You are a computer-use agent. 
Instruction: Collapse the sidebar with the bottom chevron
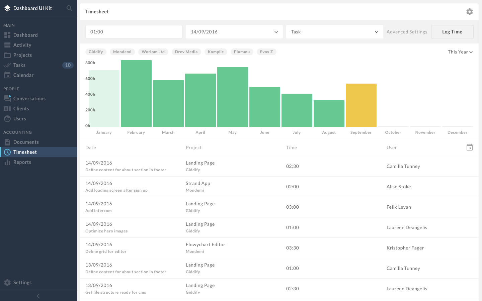pyautogui.click(x=38, y=296)
